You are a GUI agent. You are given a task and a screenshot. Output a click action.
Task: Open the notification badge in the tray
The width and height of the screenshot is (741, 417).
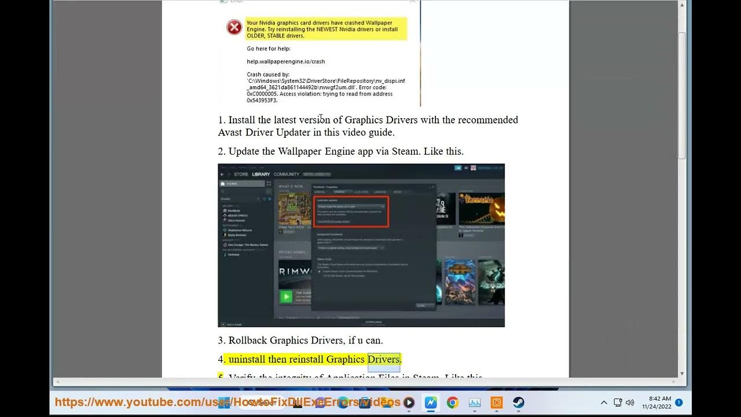(x=679, y=402)
